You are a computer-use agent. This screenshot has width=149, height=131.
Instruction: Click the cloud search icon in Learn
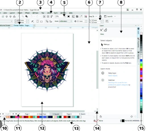106,30
